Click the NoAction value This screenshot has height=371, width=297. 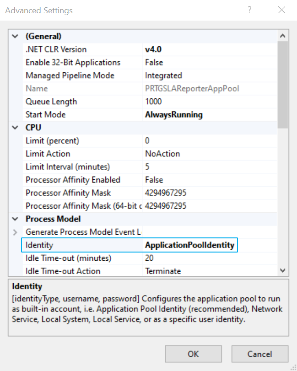[x=162, y=154]
